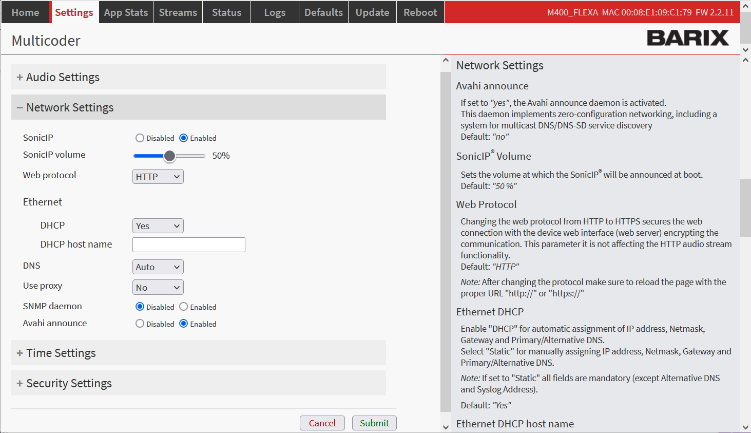Switch to the App Stats tab
Viewport: 751px width, 433px height.
126,12
